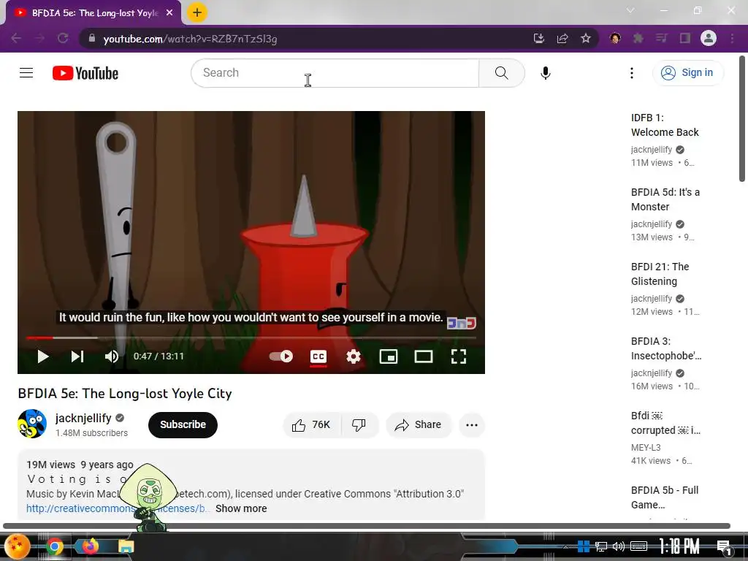Open the notification center icon
The height and width of the screenshot is (561, 748).
click(724, 547)
